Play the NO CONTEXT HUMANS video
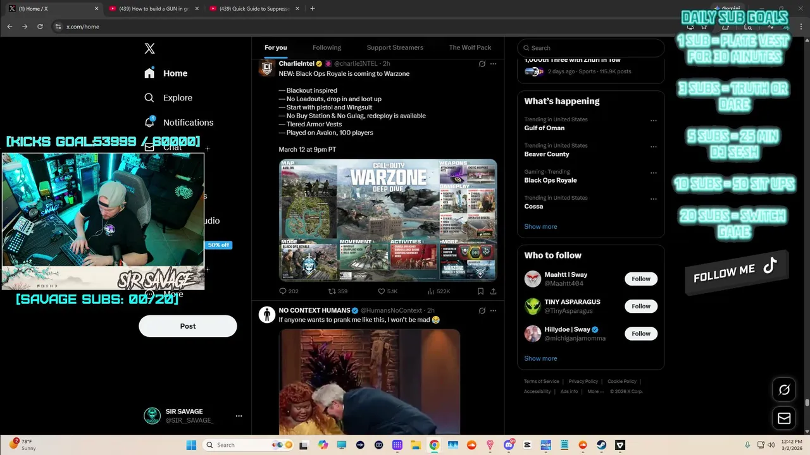Image resolution: width=810 pixels, height=455 pixels. point(370,382)
